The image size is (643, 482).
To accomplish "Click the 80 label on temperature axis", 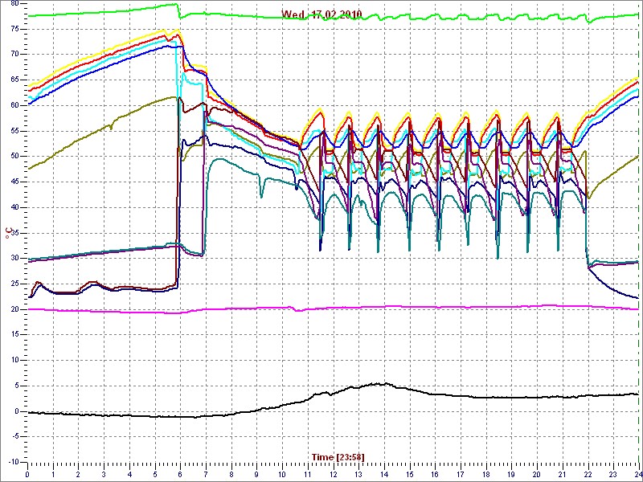I will (x=13, y=3).
